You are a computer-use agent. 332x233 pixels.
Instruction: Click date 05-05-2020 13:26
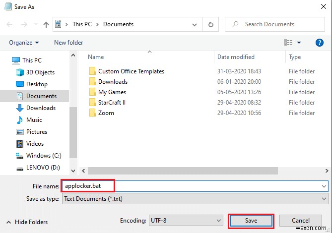(x=239, y=92)
